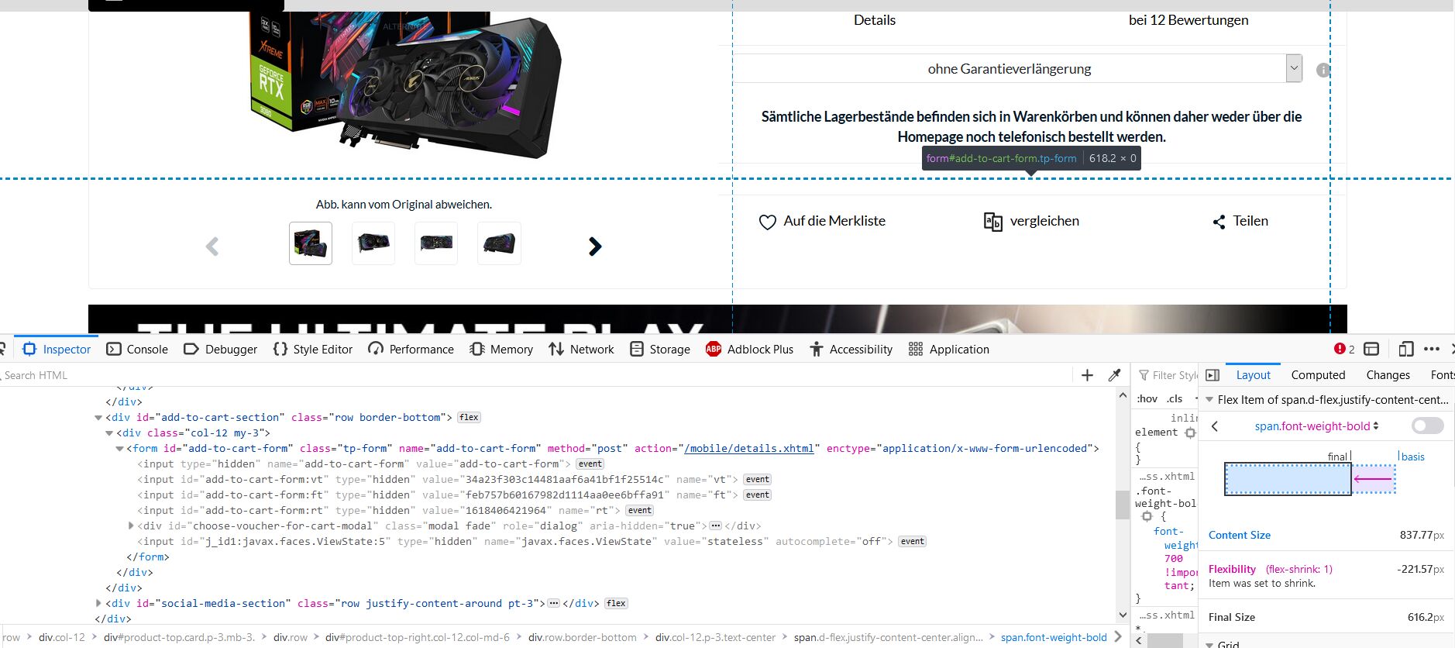Collapse the add-to-cart-section div node
This screenshot has height=648, width=1455.
98,418
